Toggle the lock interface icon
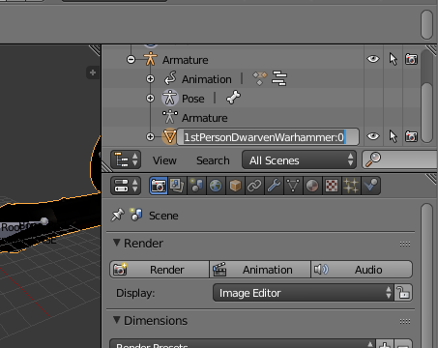Viewport: 438px width, 348px height. click(403, 293)
